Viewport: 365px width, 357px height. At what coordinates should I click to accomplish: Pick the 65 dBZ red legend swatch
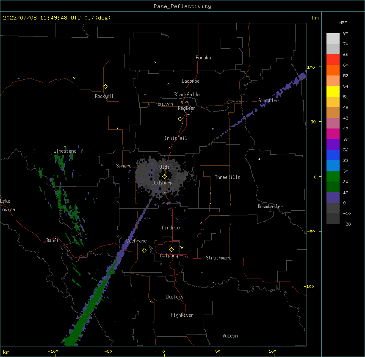click(333, 59)
